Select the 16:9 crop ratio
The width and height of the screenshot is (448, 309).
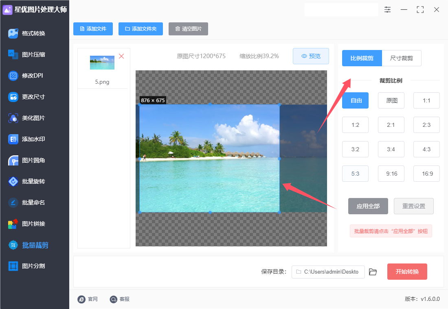pos(426,174)
